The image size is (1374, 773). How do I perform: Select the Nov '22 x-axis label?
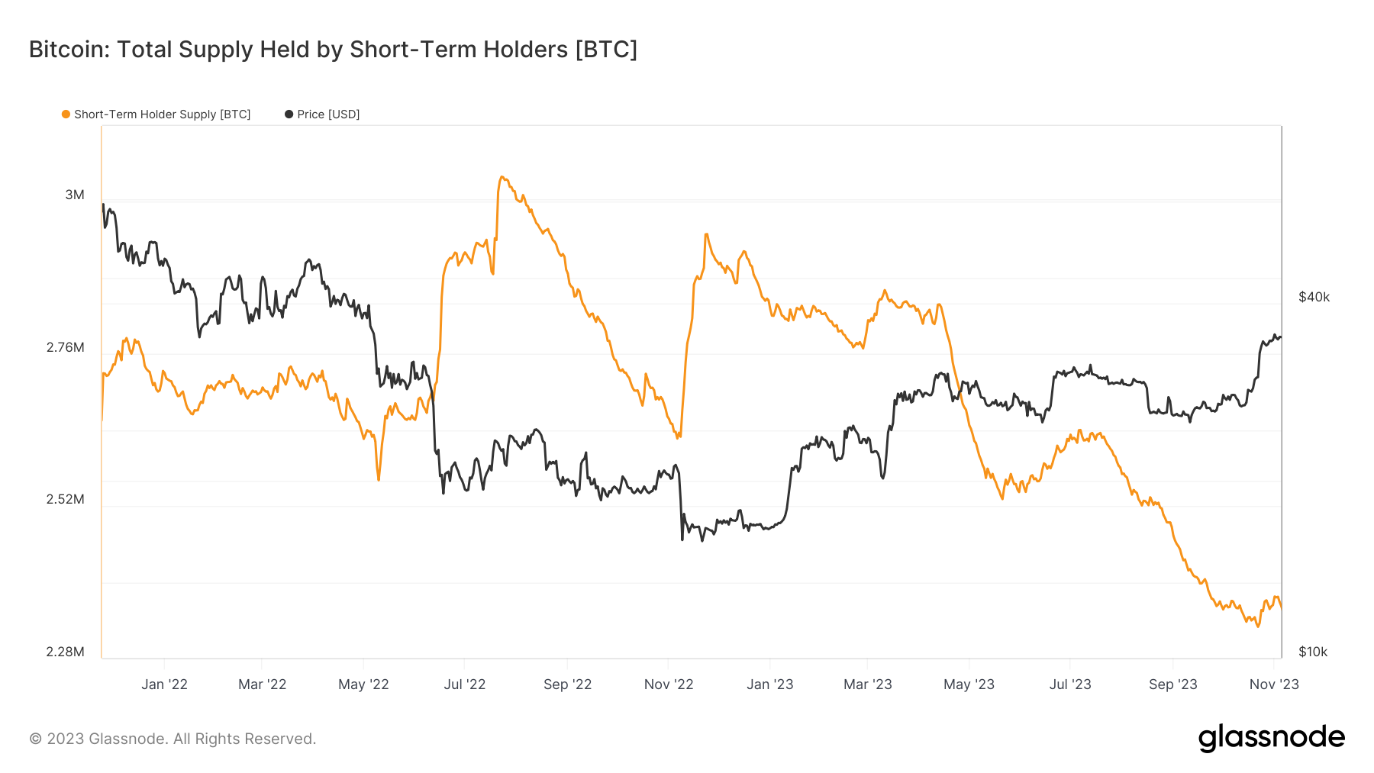coord(669,684)
